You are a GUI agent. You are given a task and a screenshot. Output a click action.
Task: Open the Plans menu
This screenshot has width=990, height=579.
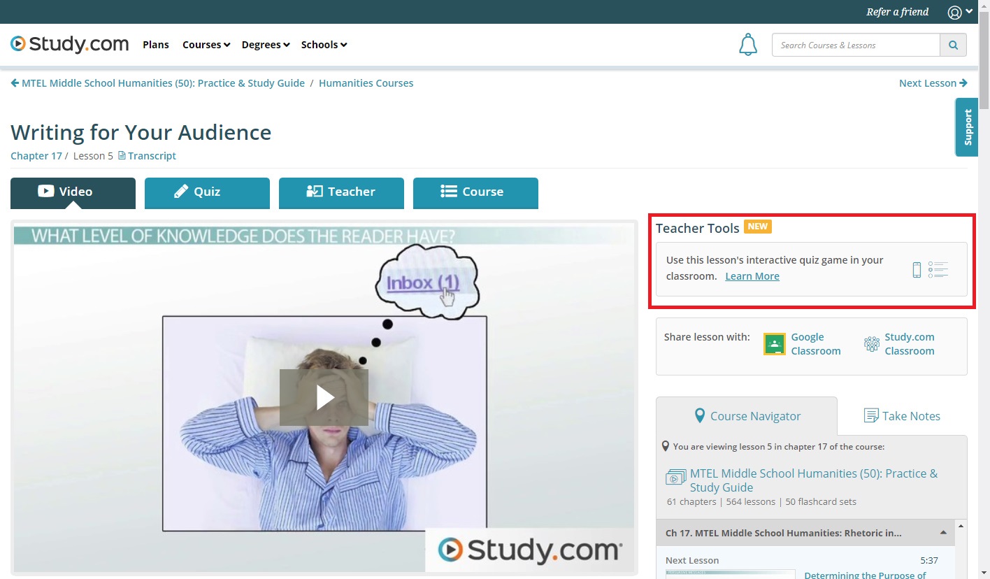pyautogui.click(x=156, y=45)
